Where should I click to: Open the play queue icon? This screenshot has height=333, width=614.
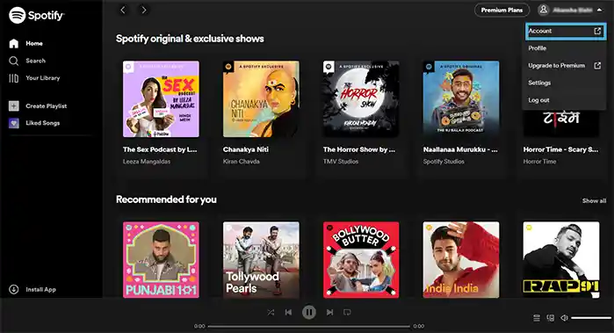537,318
